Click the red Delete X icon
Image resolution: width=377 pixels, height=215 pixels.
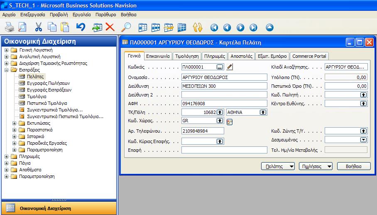click(110, 27)
